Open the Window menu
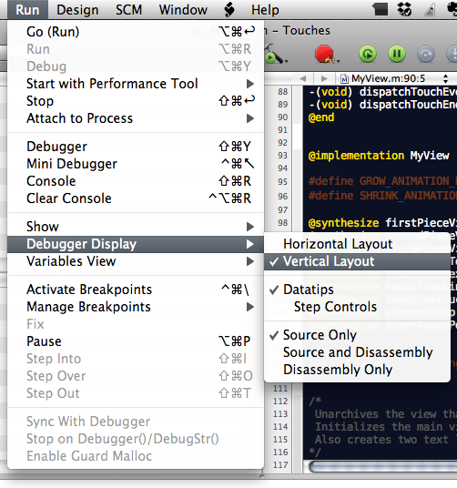Screen dimensions: 457x488 coord(183,10)
